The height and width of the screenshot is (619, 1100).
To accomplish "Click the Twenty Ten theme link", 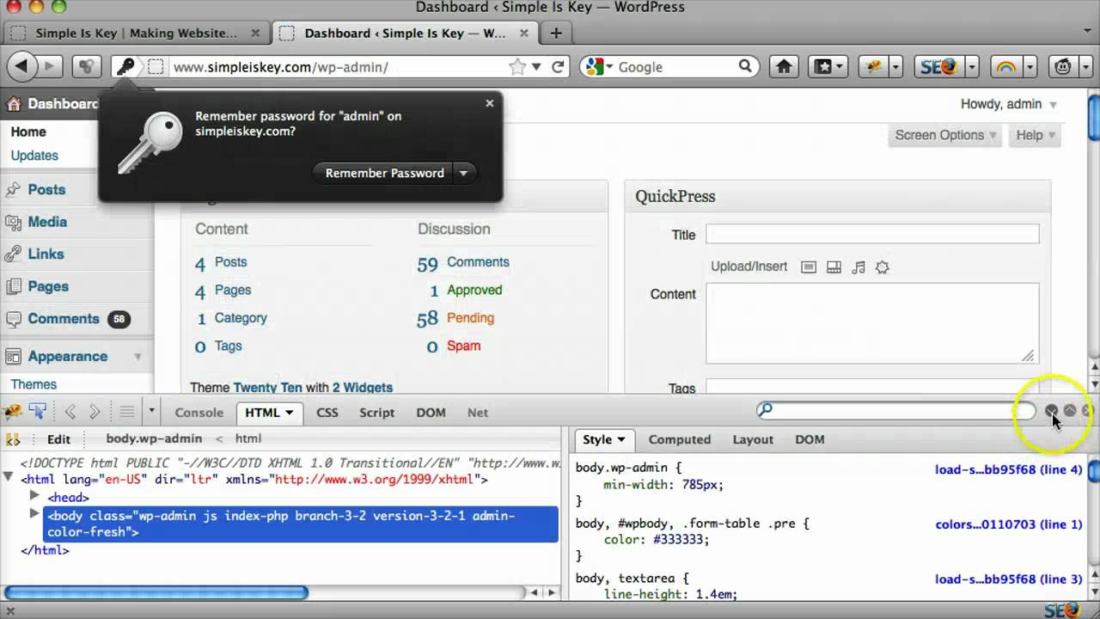I will pyautogui.click(x=267, y=388).
